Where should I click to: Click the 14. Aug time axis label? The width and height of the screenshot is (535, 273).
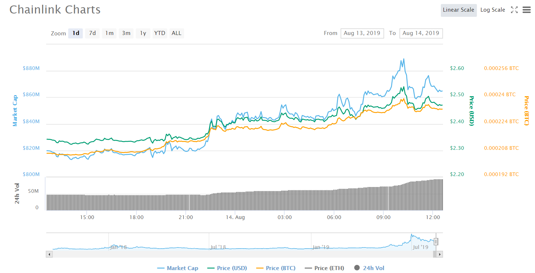tap(235, 217)
